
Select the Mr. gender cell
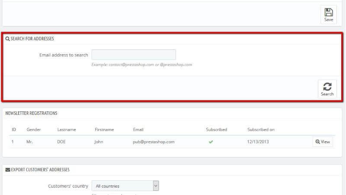pyautogui.click(x=29, y=142)
